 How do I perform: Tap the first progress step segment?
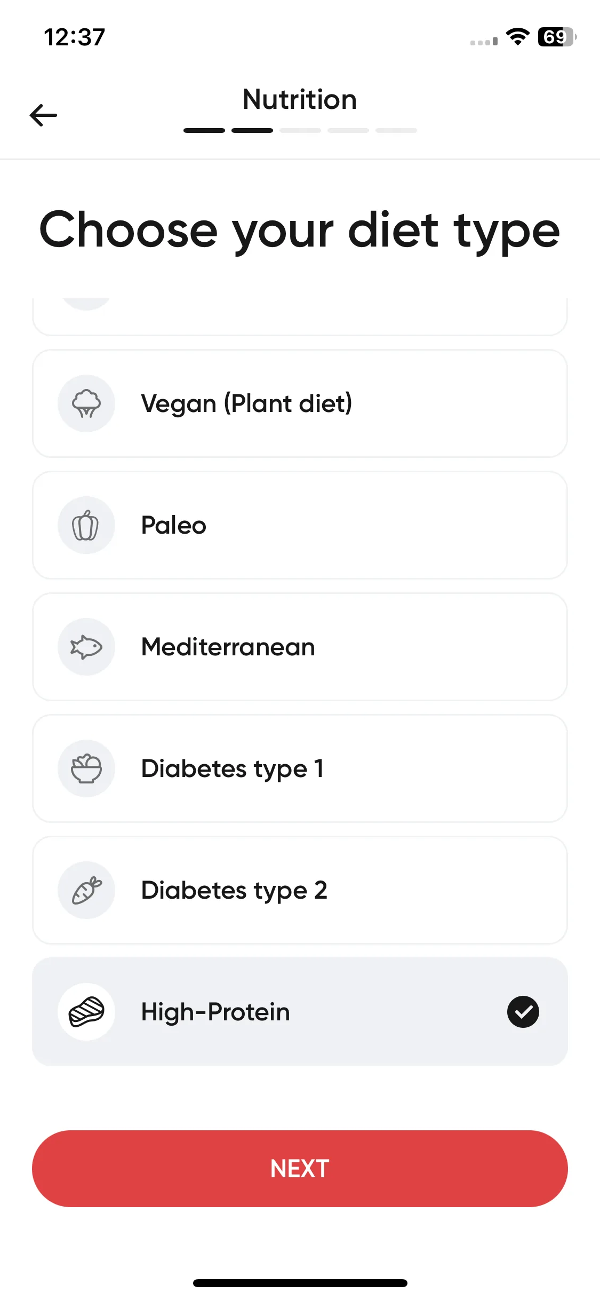click(x=204, y=130)
